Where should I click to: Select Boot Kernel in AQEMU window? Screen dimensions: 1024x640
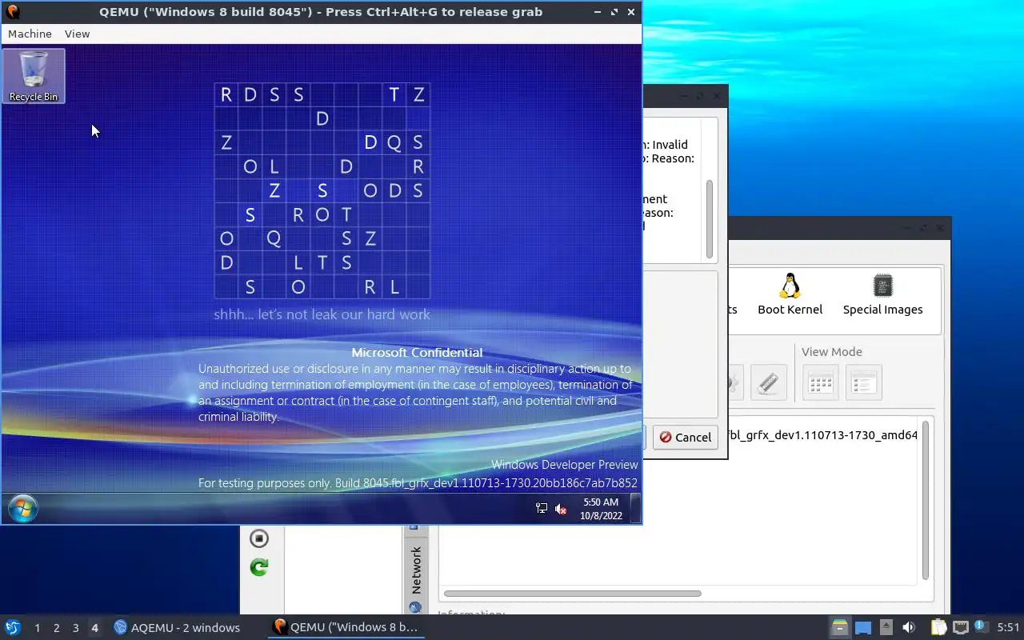(790, 294)
